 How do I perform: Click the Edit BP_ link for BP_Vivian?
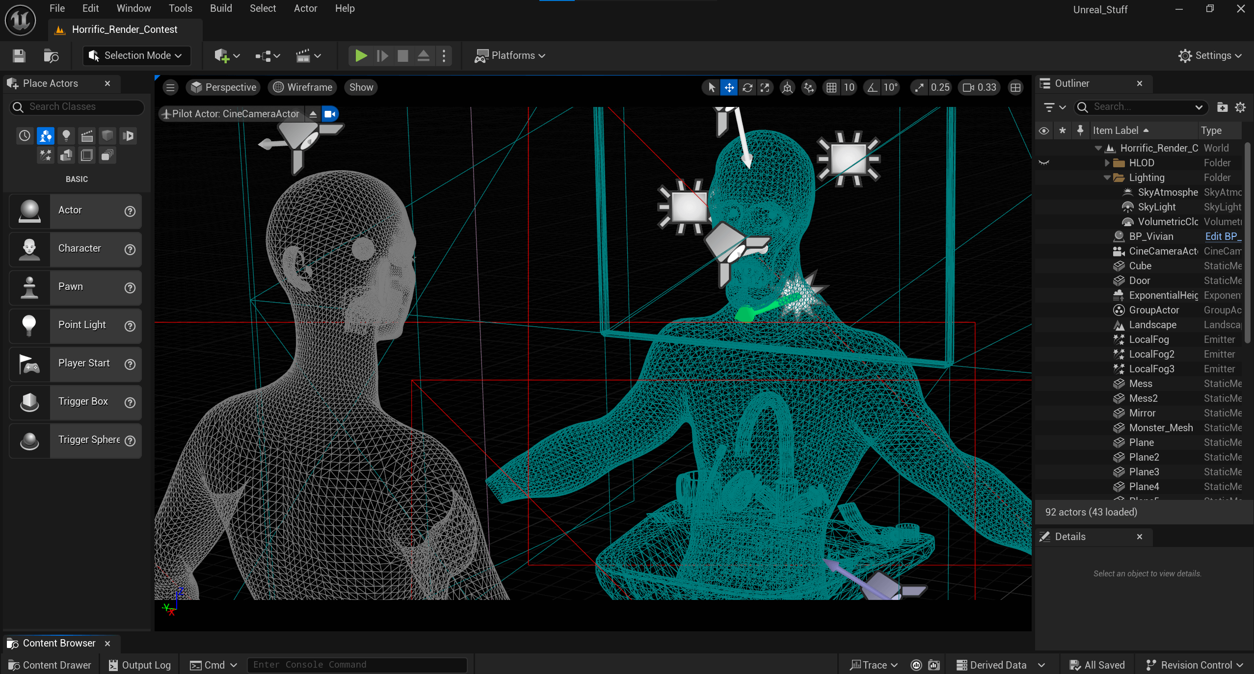pyautogui.click(x=1223, y=236)
